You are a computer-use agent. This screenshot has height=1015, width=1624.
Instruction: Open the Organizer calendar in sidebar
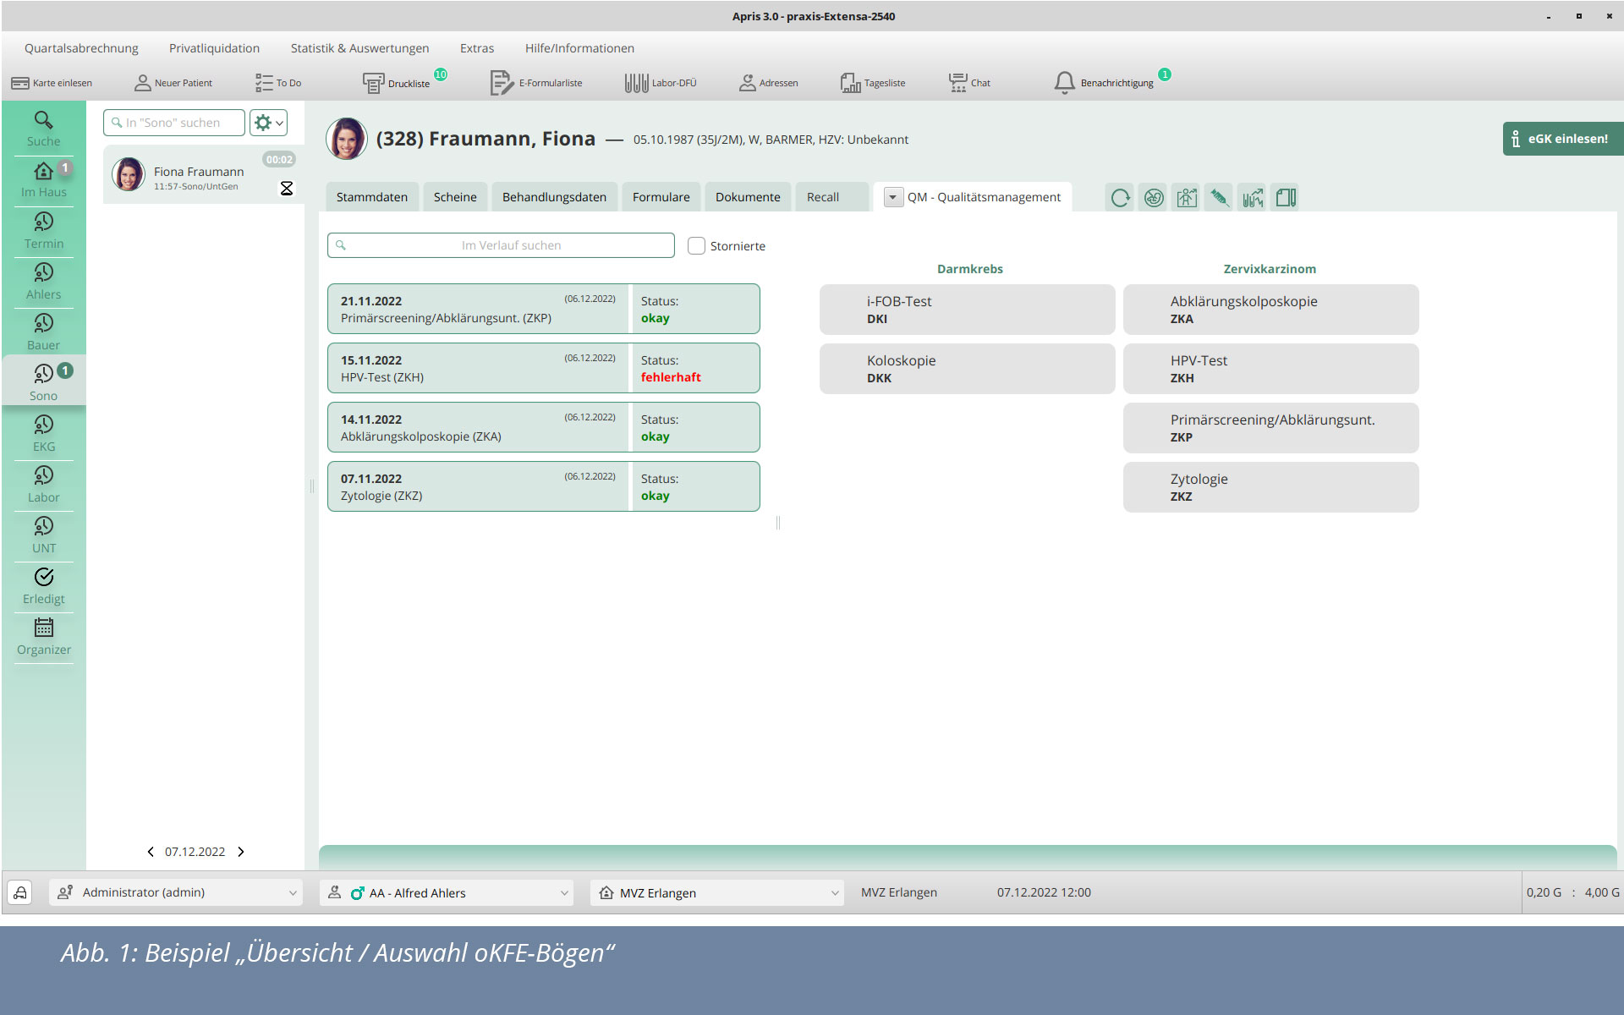click(x=44, y=638)
